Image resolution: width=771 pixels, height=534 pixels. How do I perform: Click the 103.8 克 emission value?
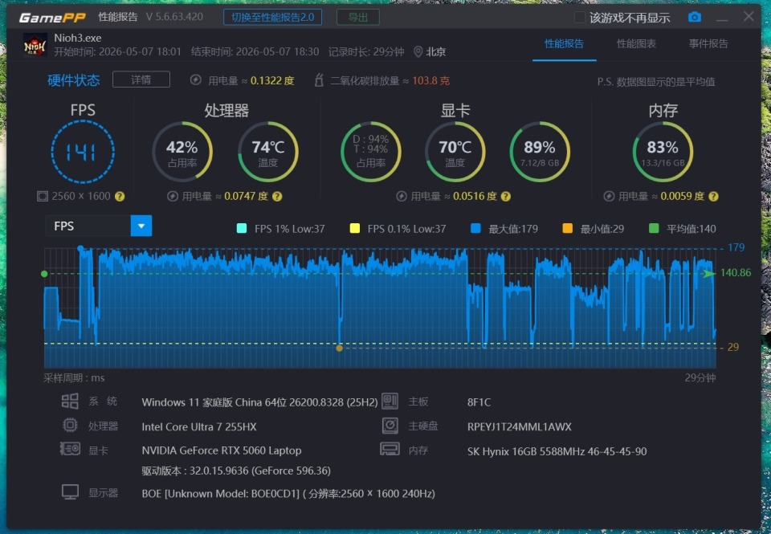(430, 80)
